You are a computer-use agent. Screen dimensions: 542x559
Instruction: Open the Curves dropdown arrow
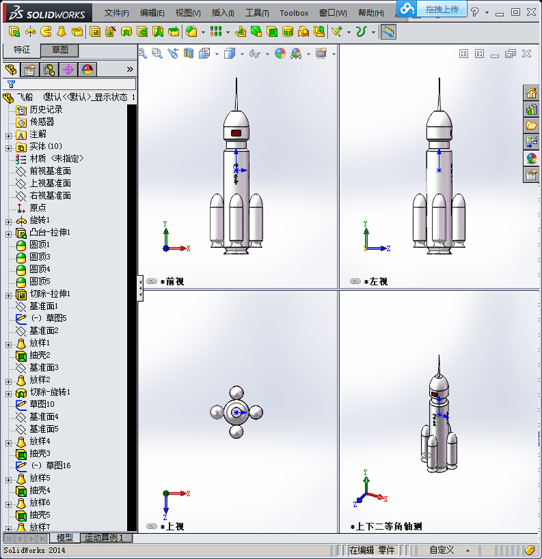pos(373,33)
